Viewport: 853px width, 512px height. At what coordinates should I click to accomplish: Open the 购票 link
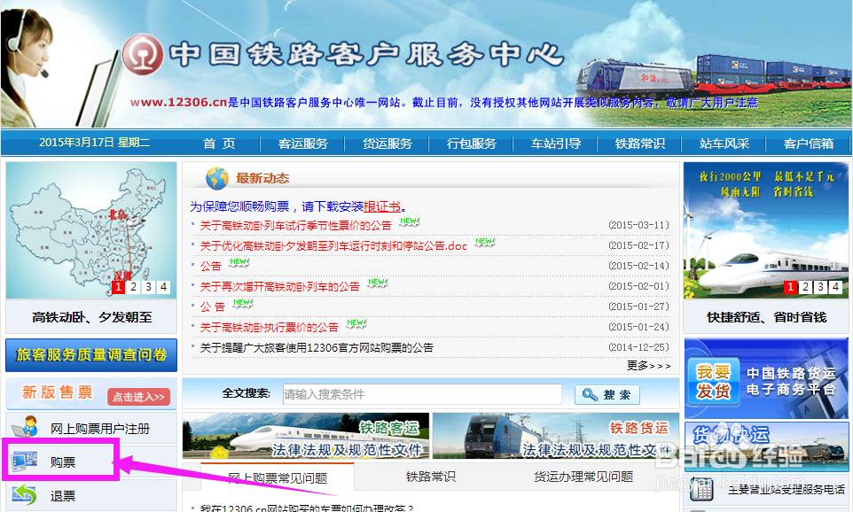click(63, 462)
